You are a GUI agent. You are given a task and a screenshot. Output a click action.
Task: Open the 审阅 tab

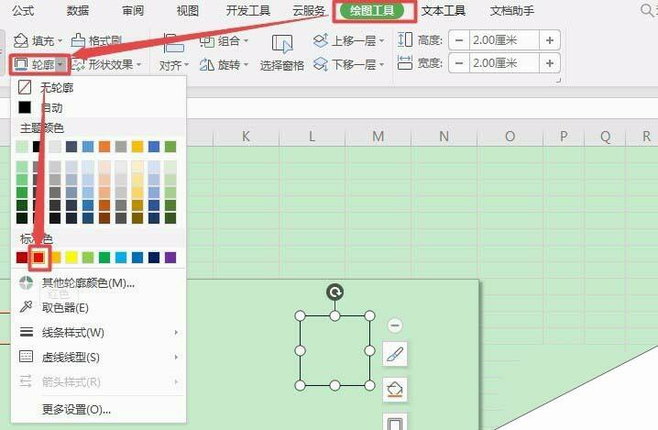[133, 10]
